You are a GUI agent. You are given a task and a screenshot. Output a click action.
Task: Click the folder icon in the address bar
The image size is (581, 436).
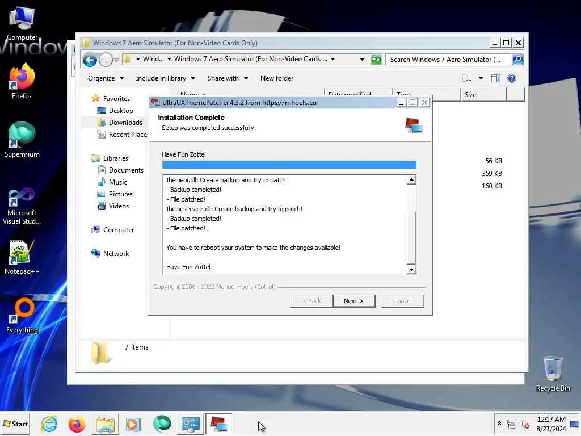(127, 59)
